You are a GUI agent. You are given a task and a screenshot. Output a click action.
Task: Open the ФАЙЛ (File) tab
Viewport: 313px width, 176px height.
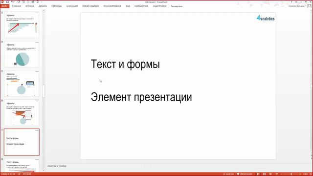pos(4,6)
